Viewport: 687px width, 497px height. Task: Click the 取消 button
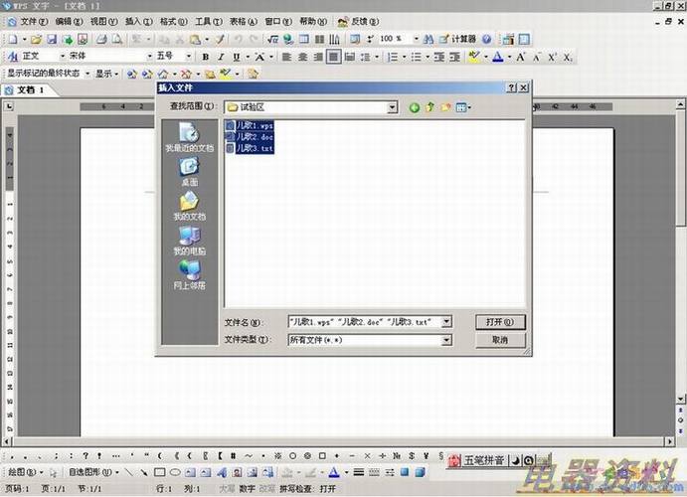[500, 340]
